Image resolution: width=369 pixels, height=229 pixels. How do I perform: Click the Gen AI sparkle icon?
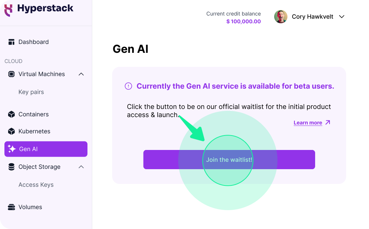pyautogui.click(x=11, y=149)
